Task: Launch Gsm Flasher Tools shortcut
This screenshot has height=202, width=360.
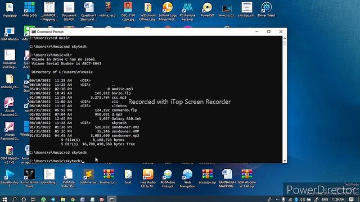Action: point(29,178)
